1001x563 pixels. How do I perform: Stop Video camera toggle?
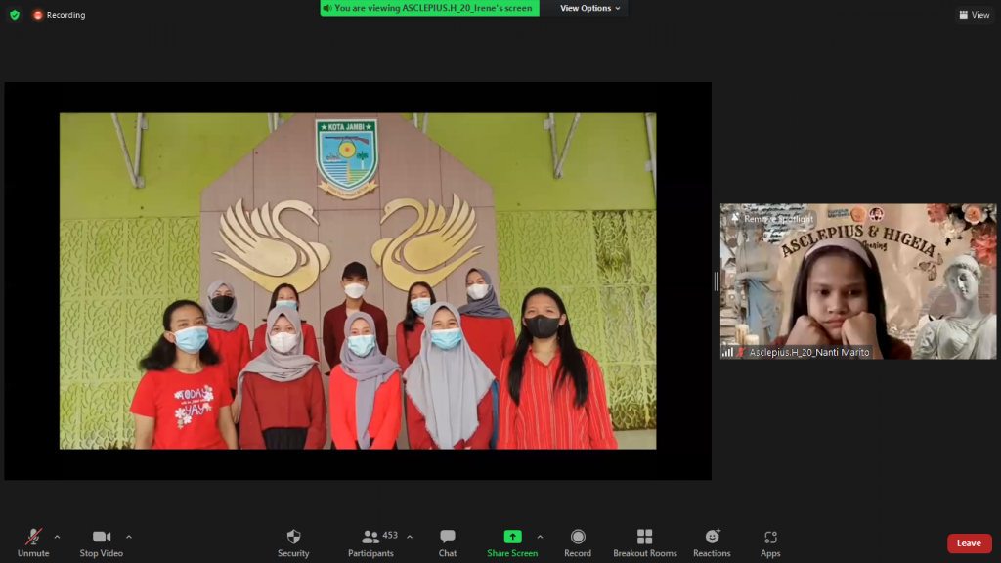pos(102,538)
